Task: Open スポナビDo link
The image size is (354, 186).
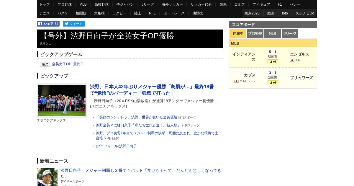Action: pyautogui.click(x=305, y=13)
